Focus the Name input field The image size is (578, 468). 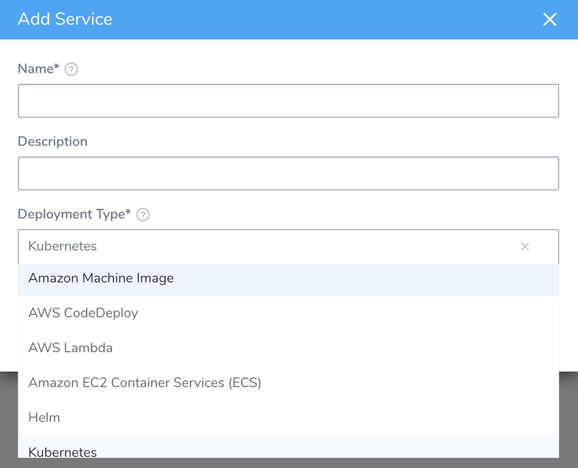tap(288, 101)
